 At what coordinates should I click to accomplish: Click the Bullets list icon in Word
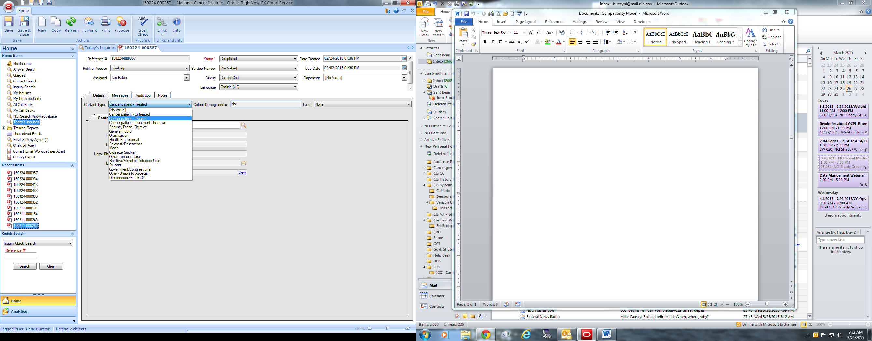(572, 32)
